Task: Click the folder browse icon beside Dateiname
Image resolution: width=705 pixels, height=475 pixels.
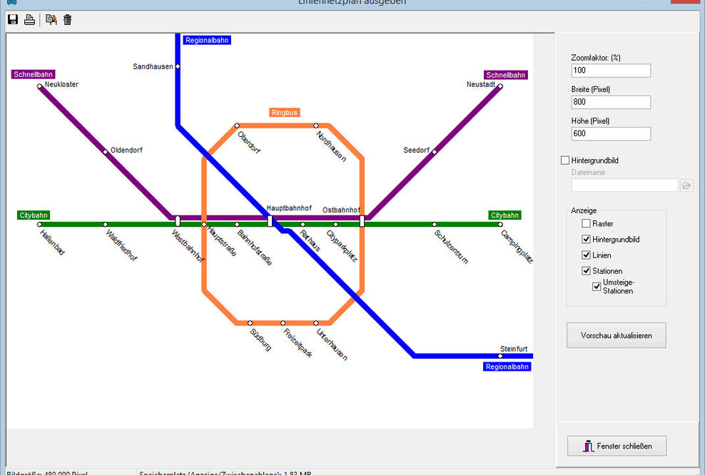Action: coord(687,185)
